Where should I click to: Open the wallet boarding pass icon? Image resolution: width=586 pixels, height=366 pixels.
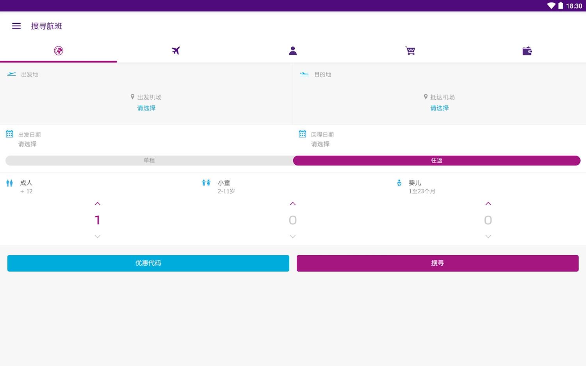(527, 50)
